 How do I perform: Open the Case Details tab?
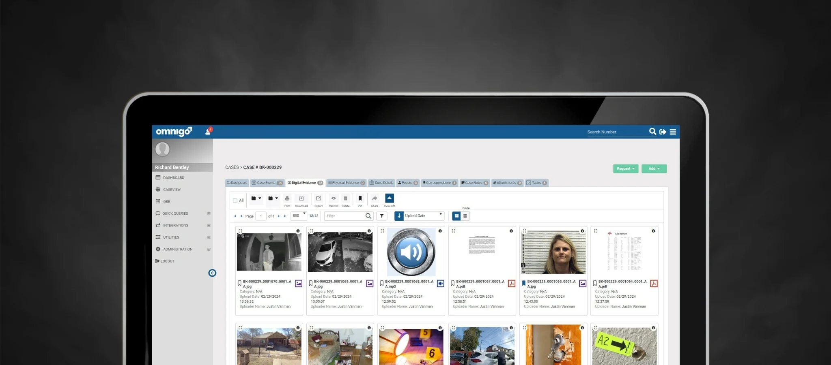point(381,183)
